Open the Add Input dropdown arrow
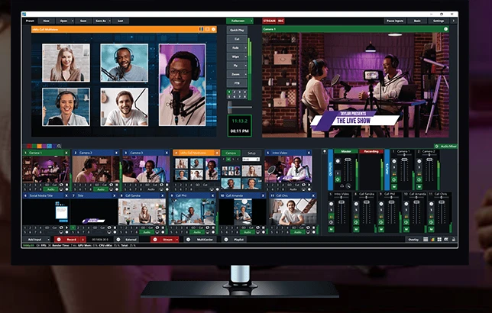Viewport: 492px width, 313px height. coord(48,239)
